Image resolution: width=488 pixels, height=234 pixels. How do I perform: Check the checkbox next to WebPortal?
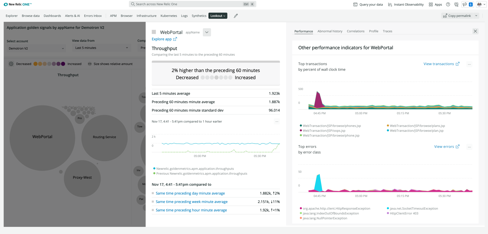point(154,32)
